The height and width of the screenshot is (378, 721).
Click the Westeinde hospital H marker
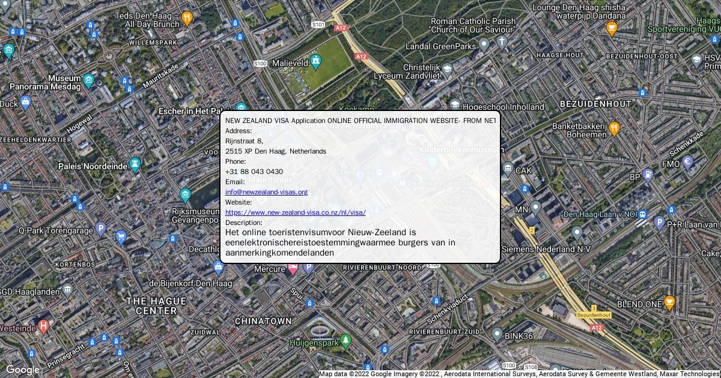point(43,326)
